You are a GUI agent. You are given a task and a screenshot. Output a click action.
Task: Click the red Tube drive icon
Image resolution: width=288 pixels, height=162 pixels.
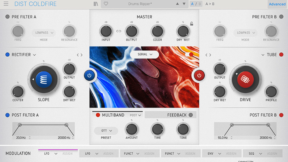pos(245,79)
